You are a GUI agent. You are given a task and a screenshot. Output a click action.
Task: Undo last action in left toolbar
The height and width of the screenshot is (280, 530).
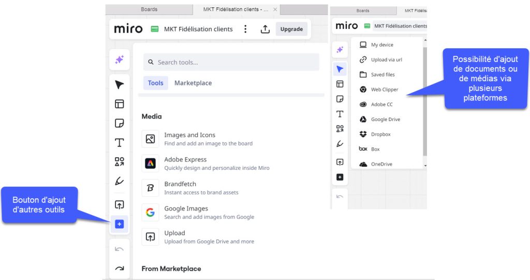click(x=120, y=249)
